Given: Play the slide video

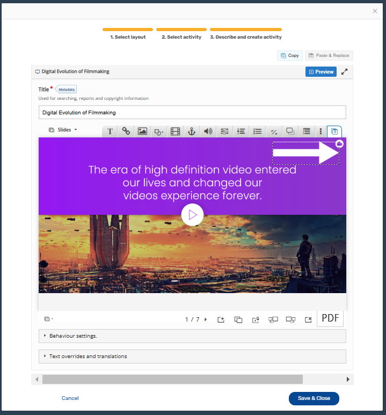Looking at the screenshot, I should pos(193,215).
